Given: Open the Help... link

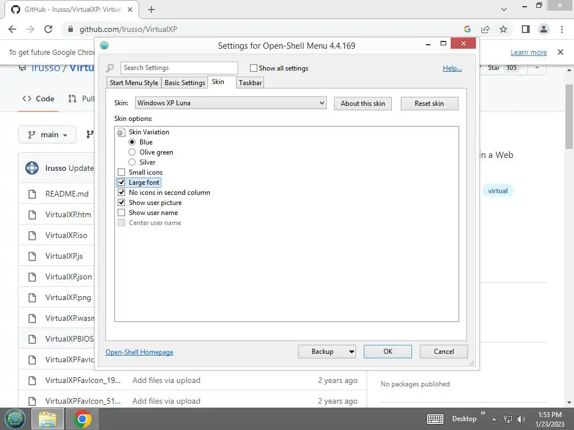Looking at the screenshot, I should [x=452, y=68].
